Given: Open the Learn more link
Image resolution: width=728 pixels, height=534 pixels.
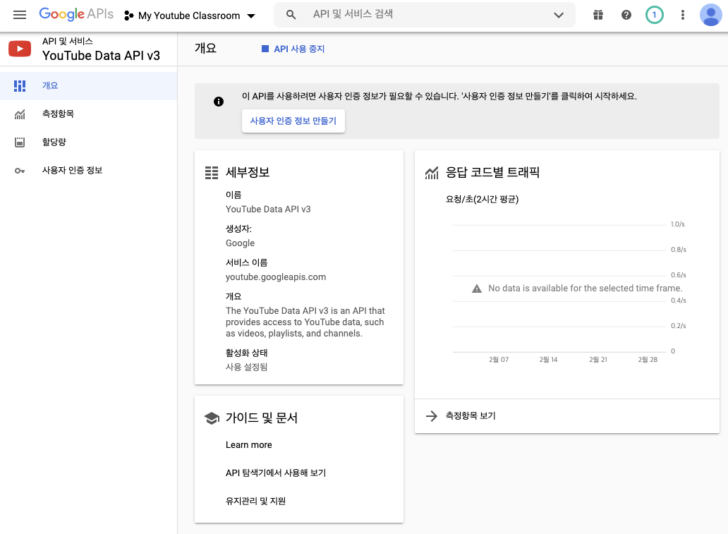Looking at the screenshot, I should click(x=249, y=445).
